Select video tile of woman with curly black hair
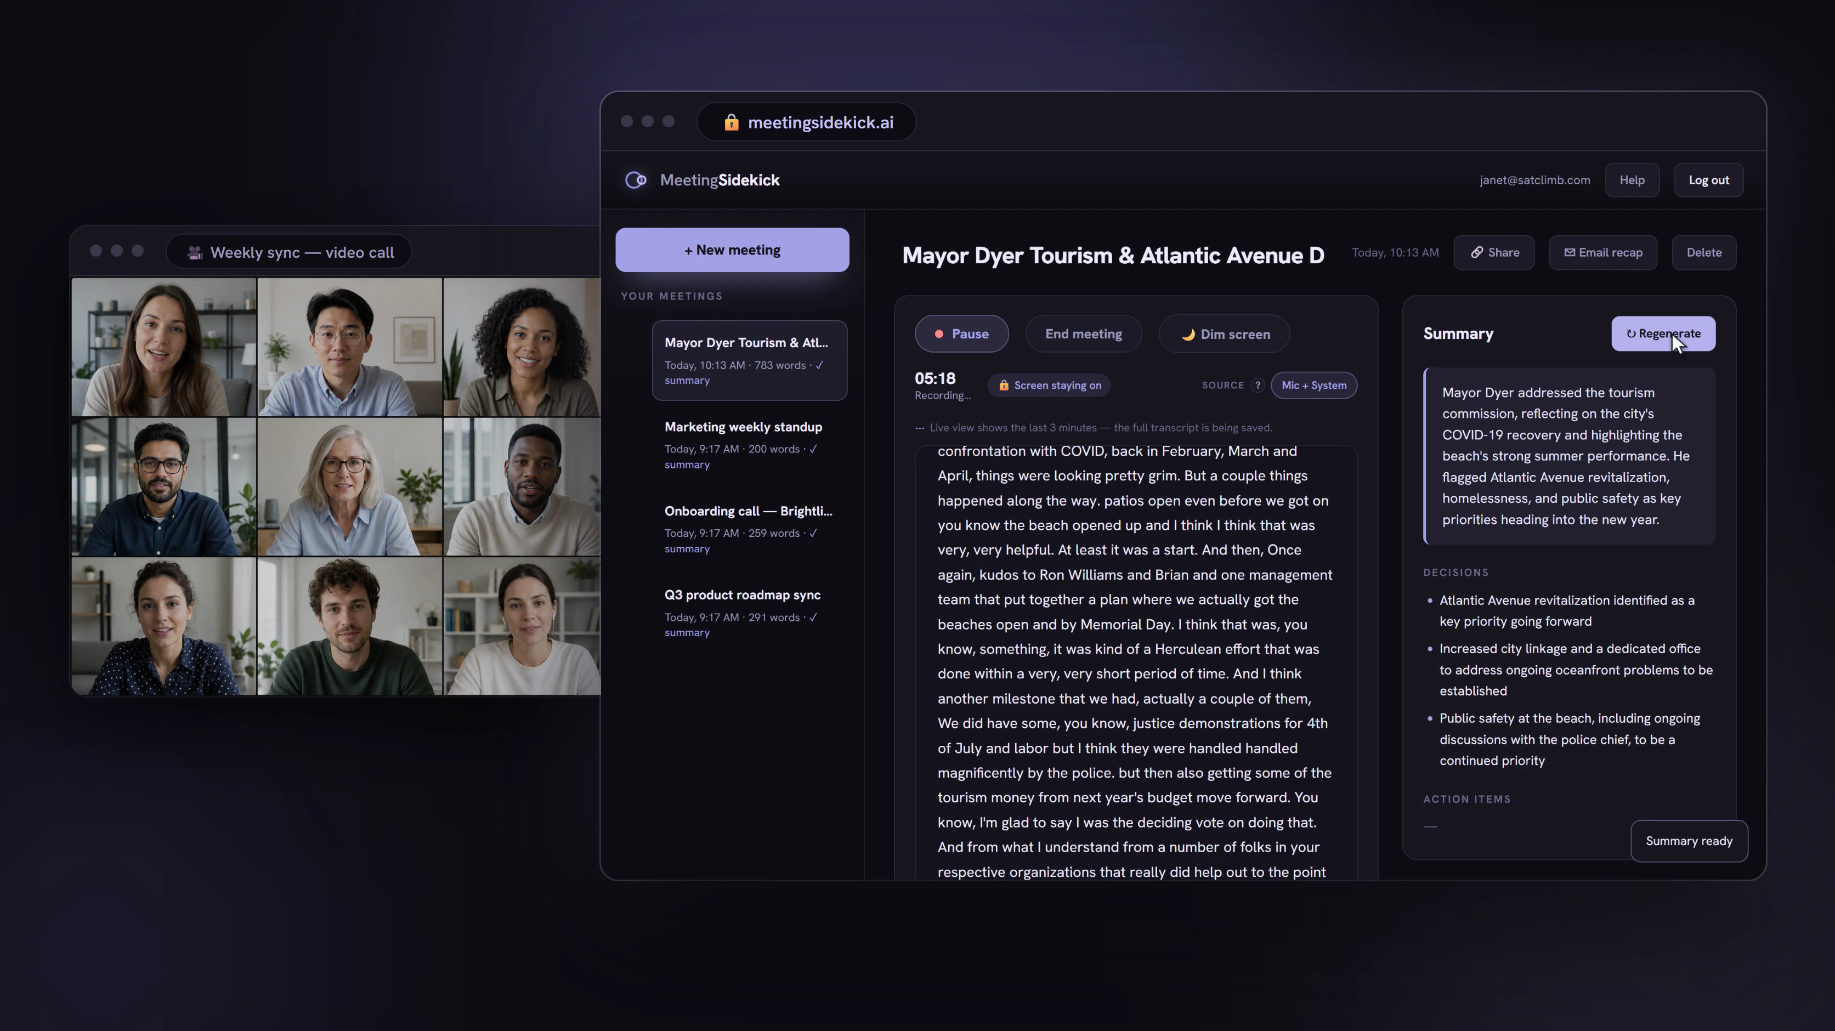1835x1031 pixels. (x=522, y=347)
